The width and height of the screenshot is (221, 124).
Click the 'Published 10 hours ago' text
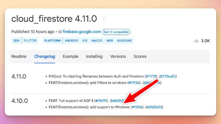tap(33, 32)
